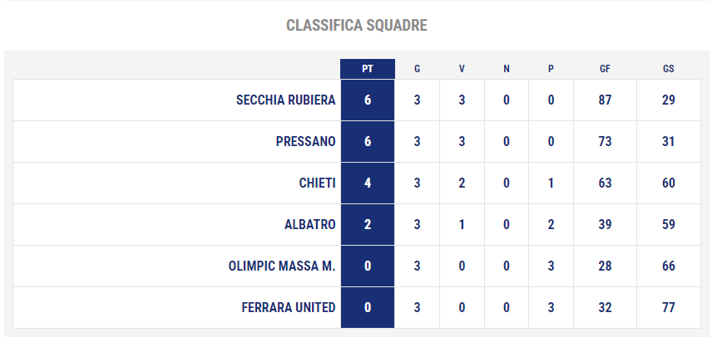
Task: Open the PRESSANO team link
Action: (x=305, y=142)
